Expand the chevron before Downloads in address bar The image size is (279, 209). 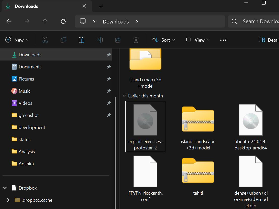[x=94, y=21]
